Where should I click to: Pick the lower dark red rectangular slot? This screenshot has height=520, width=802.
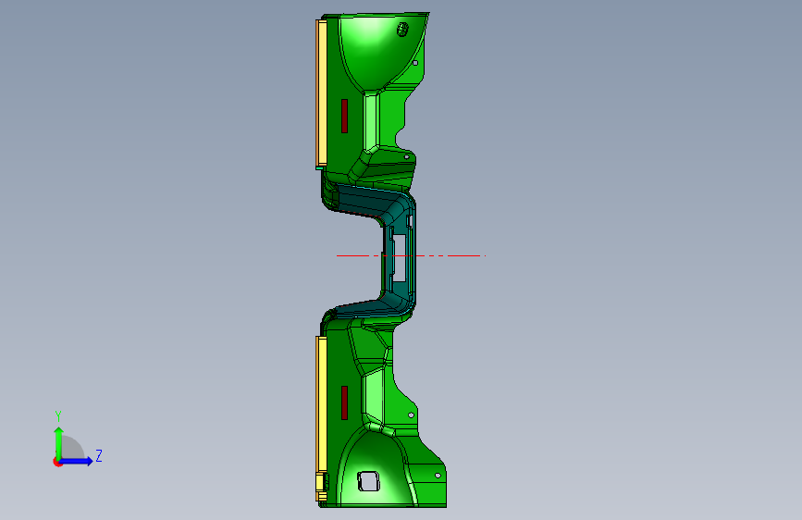click(344, 403)
